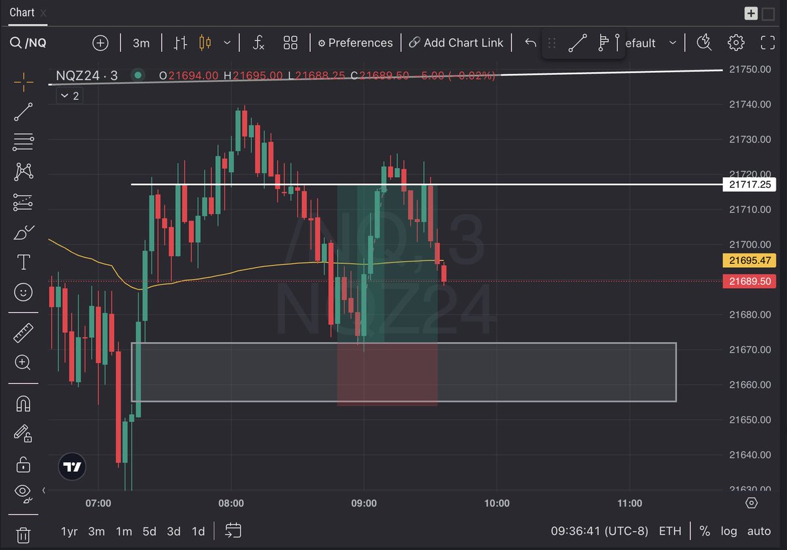Select 3d time range
The image size is (787, 550).
click(x=174, y=531)
